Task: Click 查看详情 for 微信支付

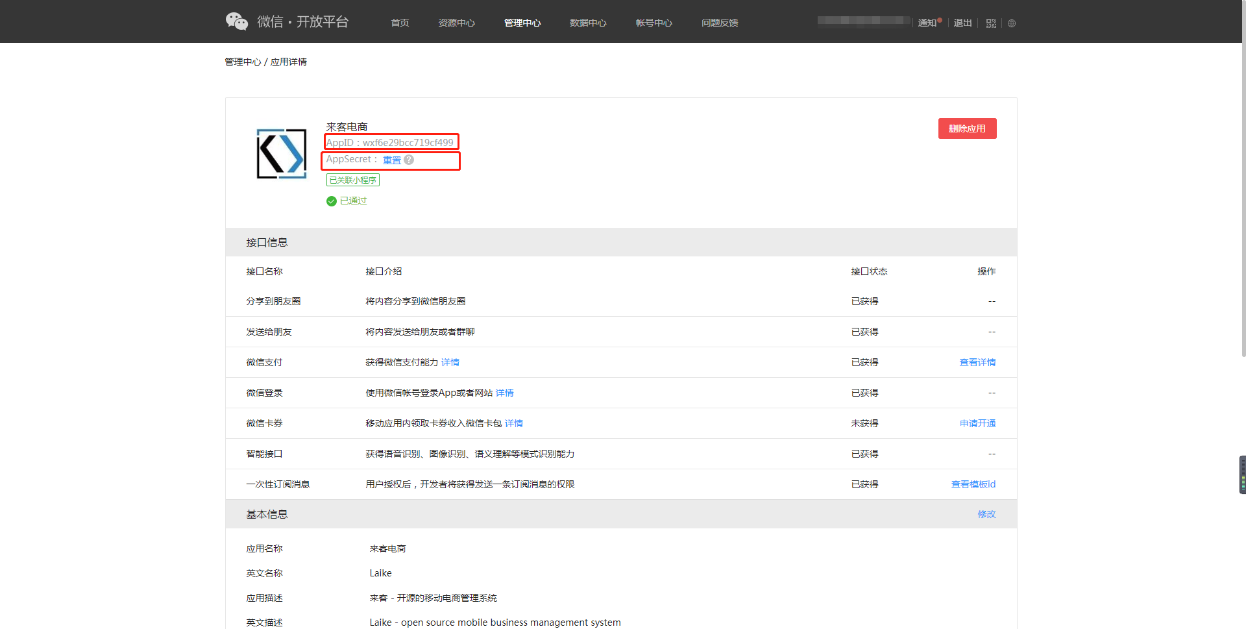Action: click(977, 362)
